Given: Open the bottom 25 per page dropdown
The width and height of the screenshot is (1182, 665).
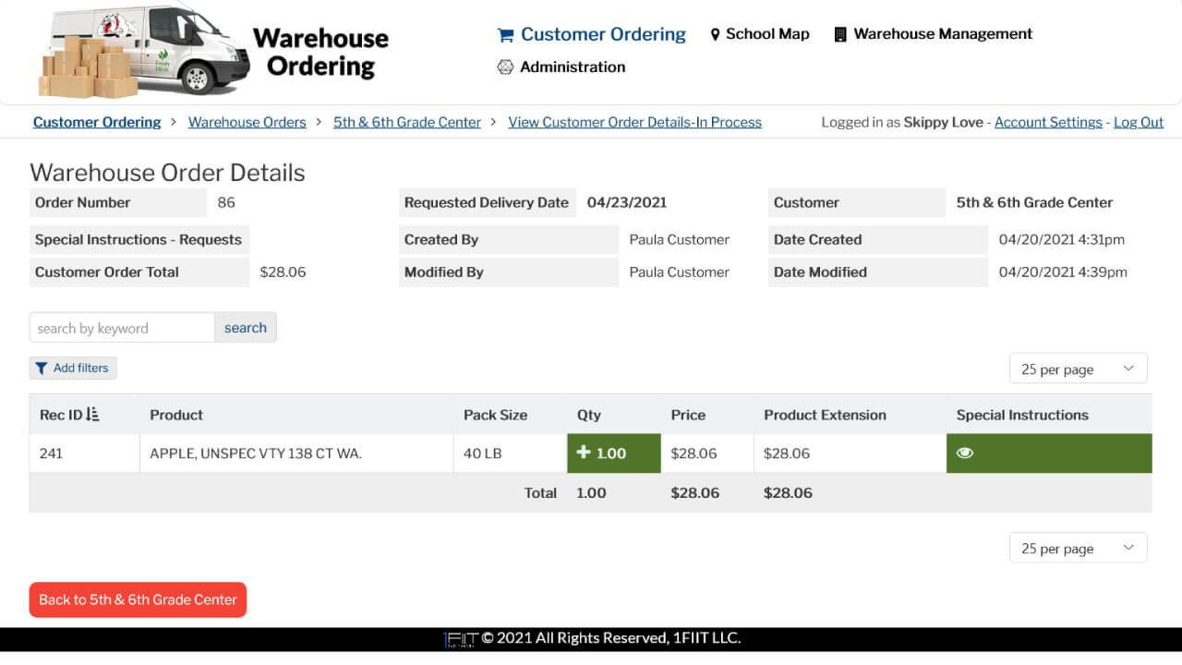Looking at the screenshot, I should 1078,547.
